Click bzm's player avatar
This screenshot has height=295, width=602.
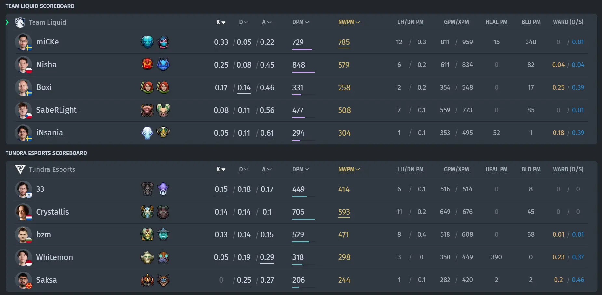(x=23, y=235)
